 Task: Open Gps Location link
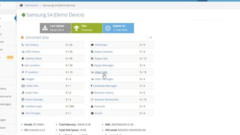pos(32,65)
